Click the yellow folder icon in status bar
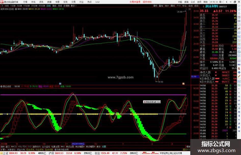 [x=1, y=153]
